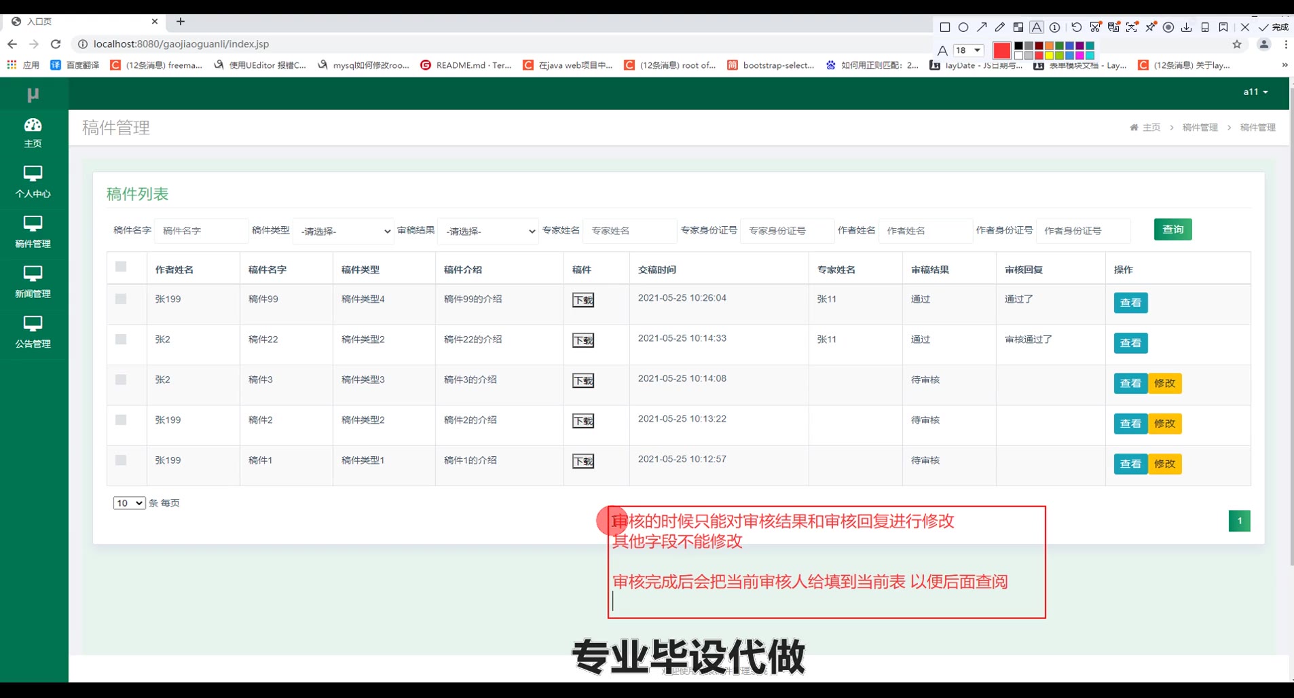Select the pencil drawing tool
The image size is (1294, 698).
(x=1000, y=27)
